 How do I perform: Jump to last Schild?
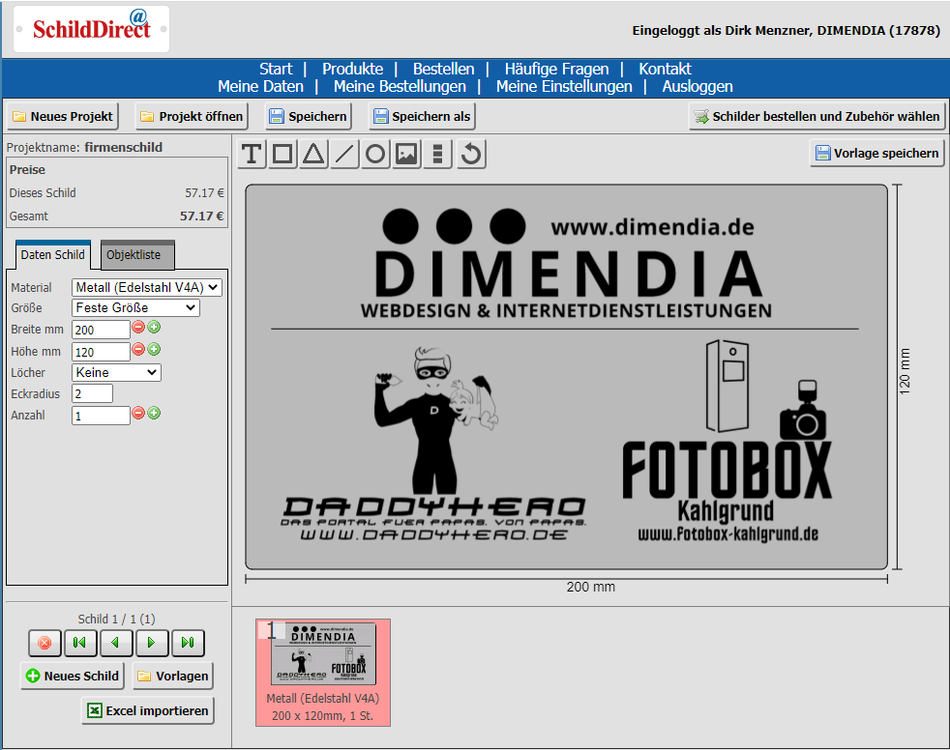click(188, 643)
